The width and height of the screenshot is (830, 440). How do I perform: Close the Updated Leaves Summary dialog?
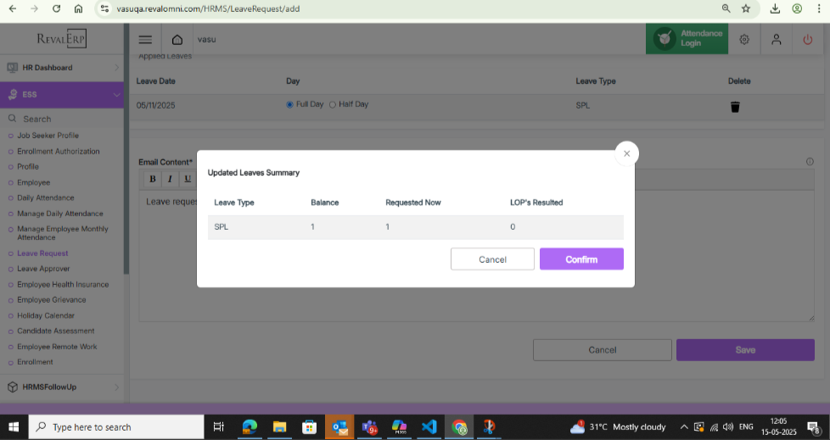(626, 153)
